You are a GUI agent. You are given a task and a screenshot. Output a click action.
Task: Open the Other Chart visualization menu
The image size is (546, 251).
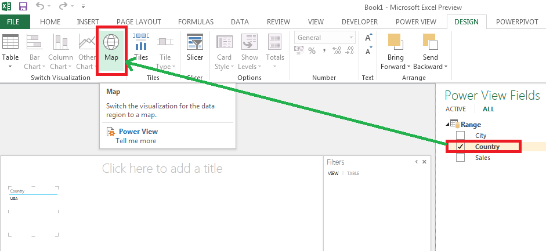86,52
